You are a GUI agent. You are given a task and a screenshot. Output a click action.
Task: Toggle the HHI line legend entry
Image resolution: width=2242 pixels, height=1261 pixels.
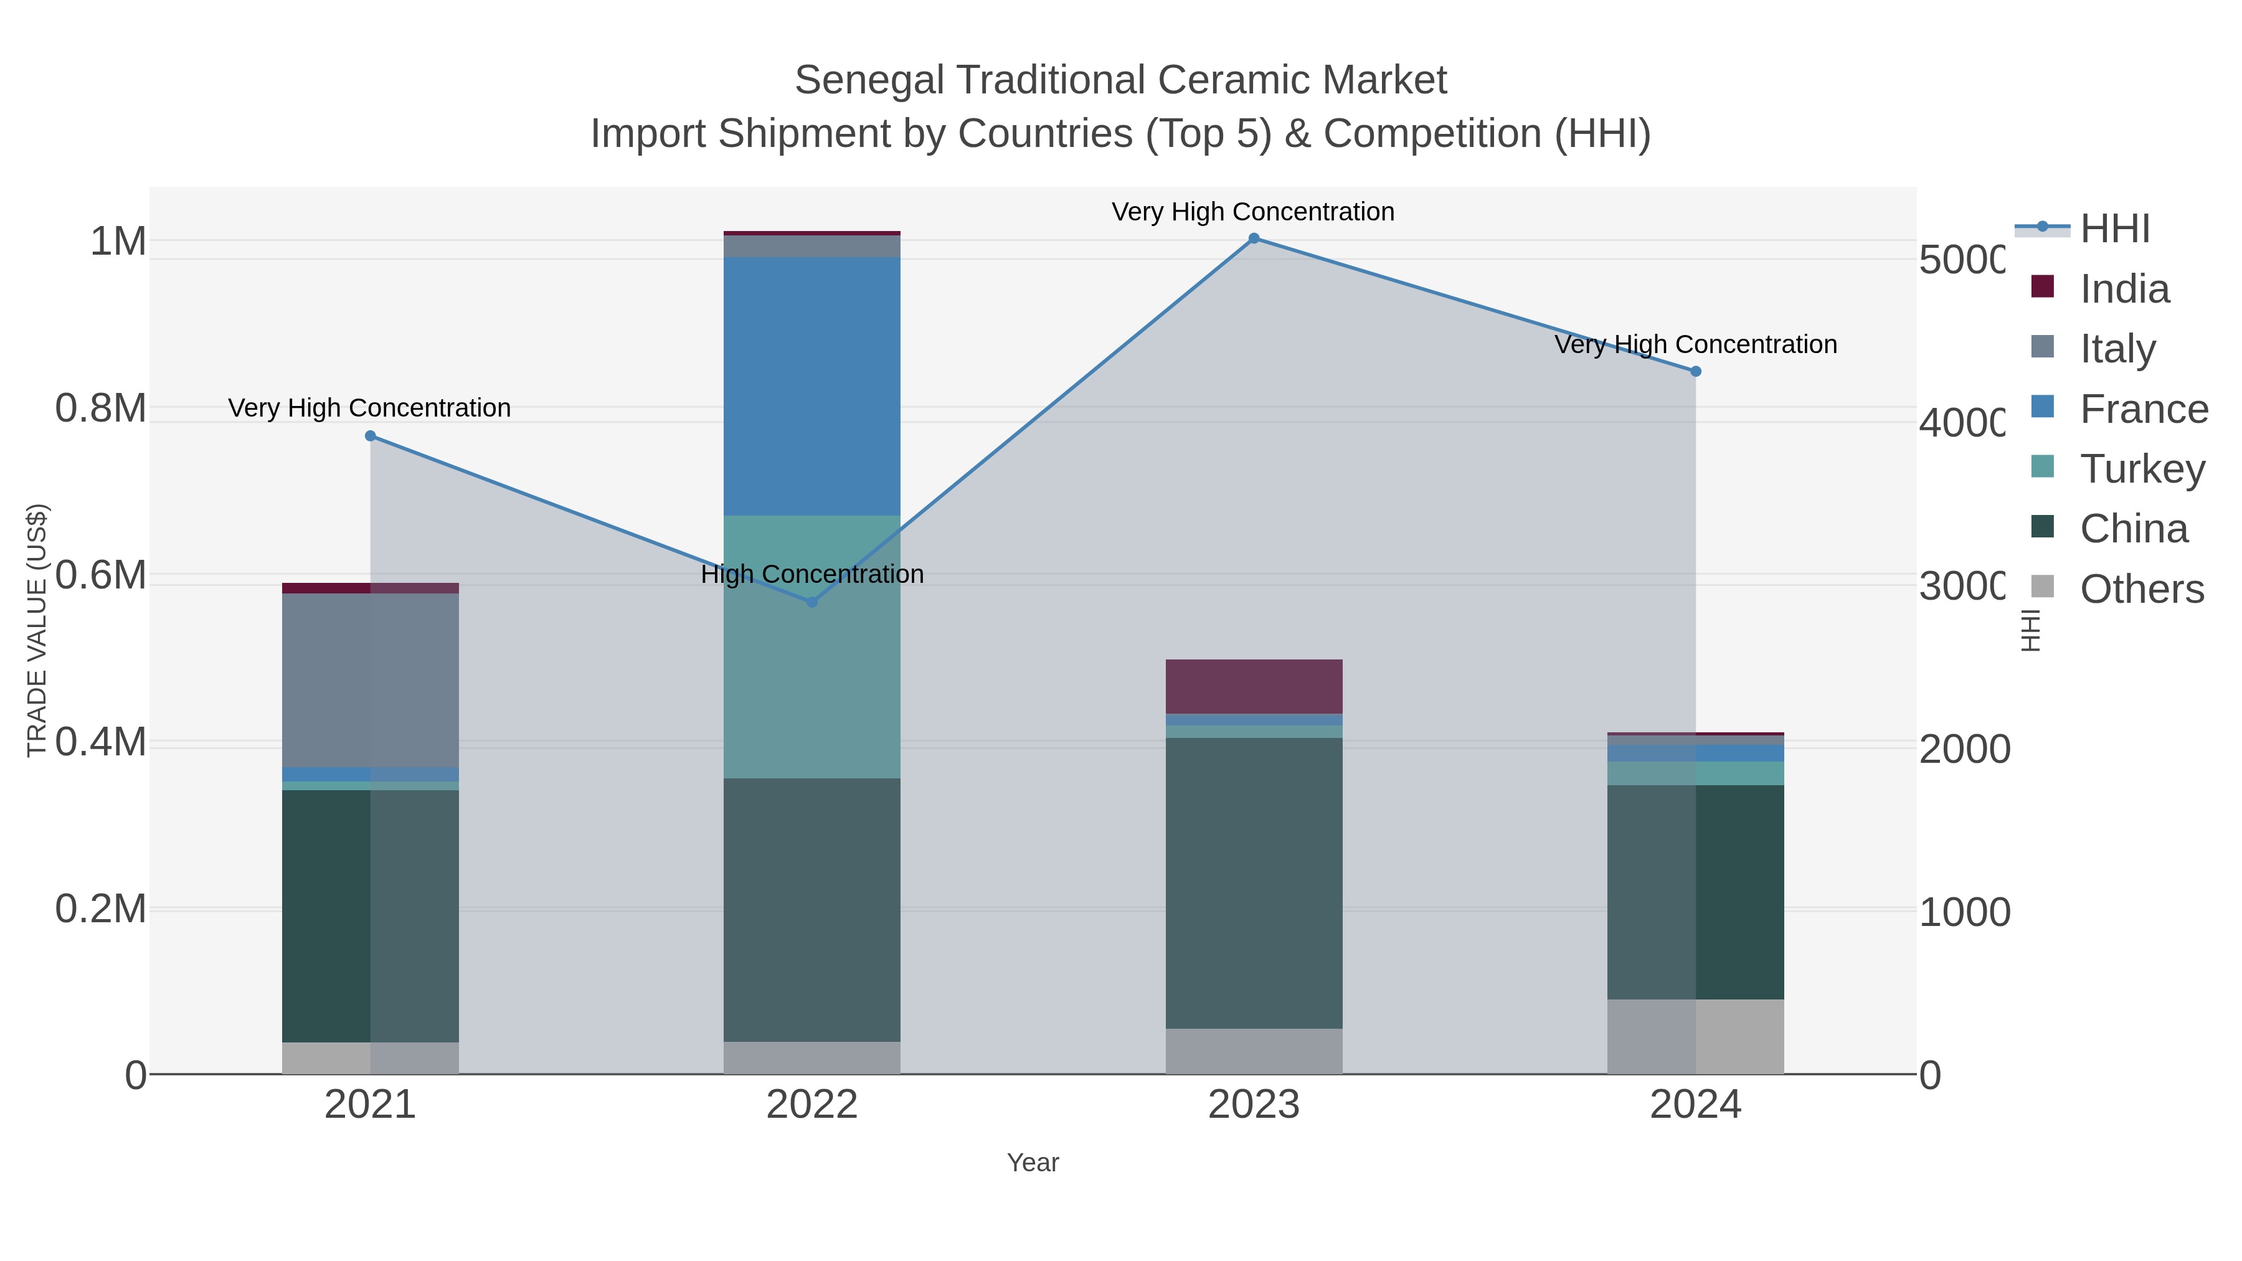pyautogui.click(x=2084, y=229)
